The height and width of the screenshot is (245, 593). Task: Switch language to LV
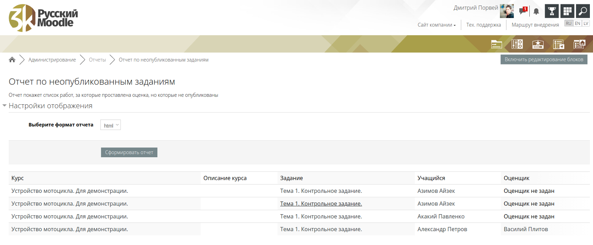(585, 23)
